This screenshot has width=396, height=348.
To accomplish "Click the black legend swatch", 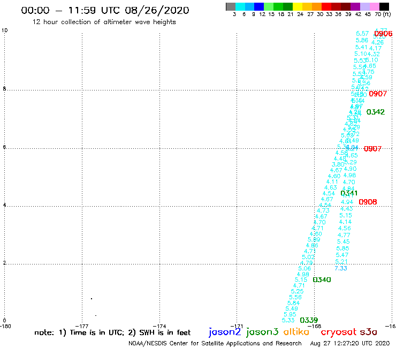I will point(384,6).
